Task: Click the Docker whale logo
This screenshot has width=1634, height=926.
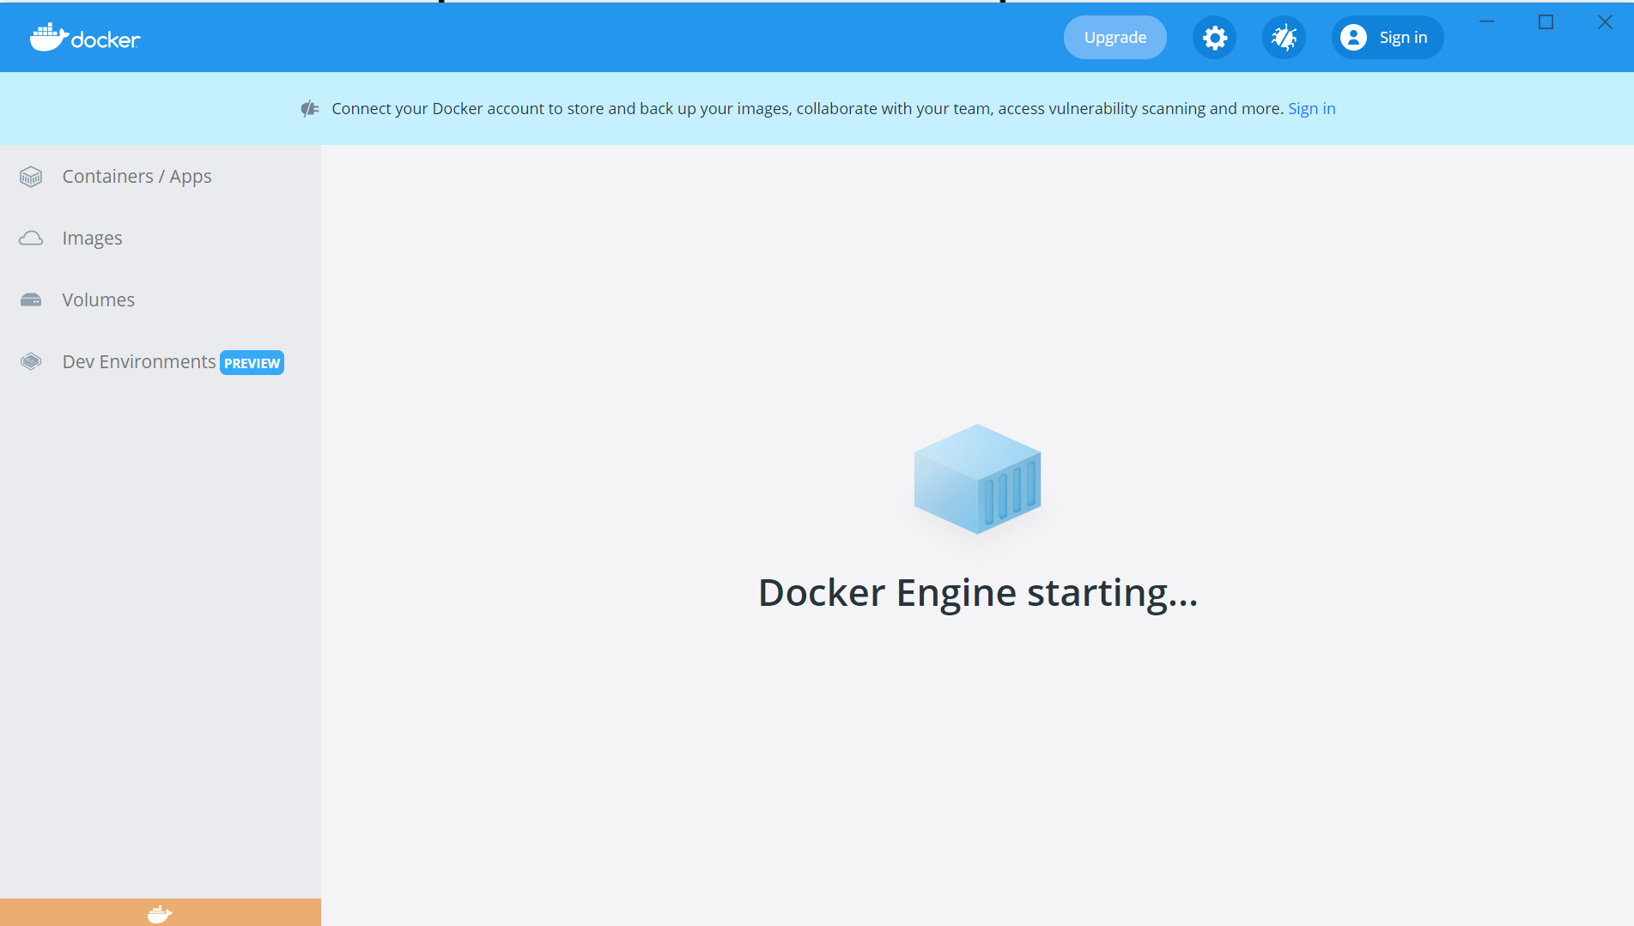Action: click(x=85, y=38)
